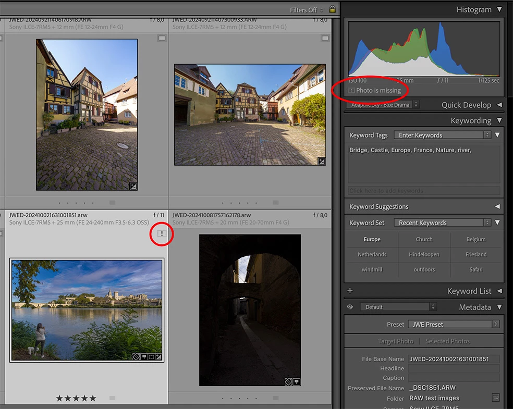Add the Europe keyword from the set

pos(372,239)
